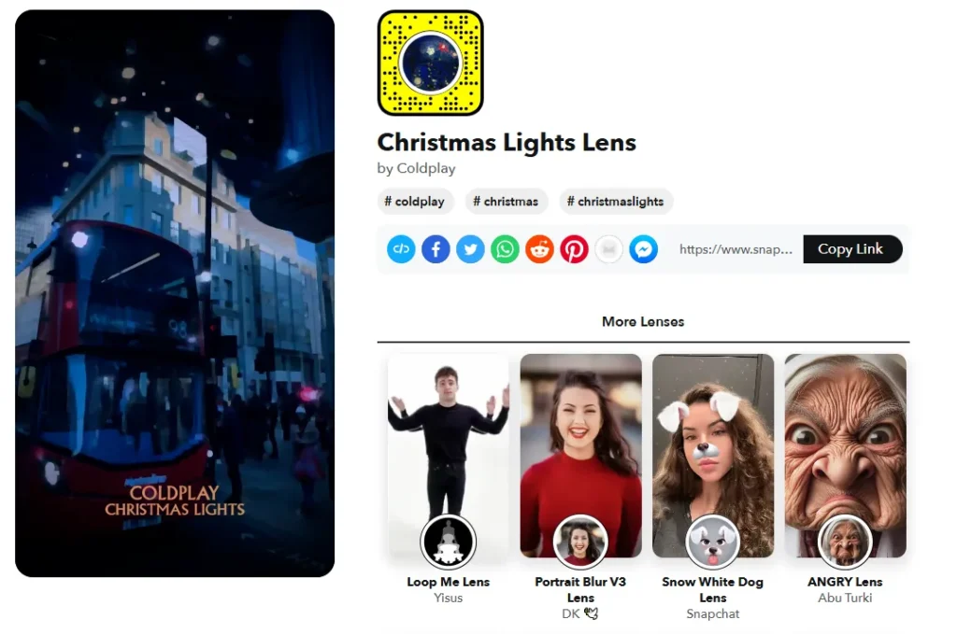Click the embed code share icon
The width and height of the screenshot is (957, 634).
click(401, 249)
